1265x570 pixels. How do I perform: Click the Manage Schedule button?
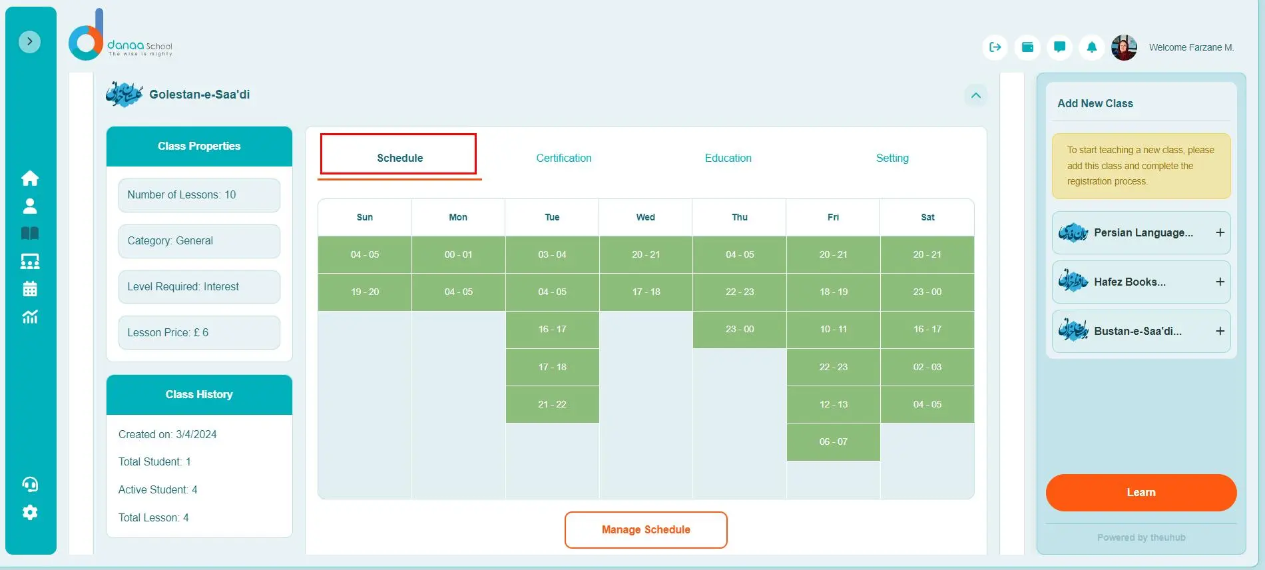[646, 530]
